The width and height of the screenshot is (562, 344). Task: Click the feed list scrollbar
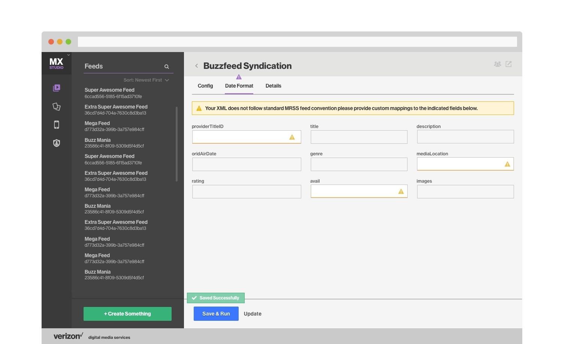point(176,144)
